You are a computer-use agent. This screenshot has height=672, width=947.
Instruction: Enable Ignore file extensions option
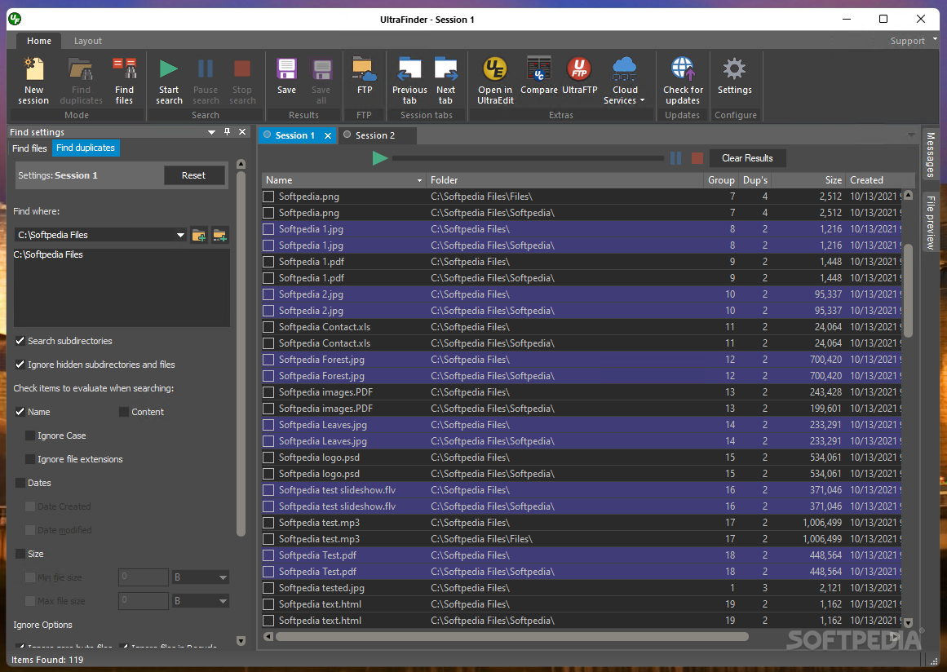pyautogui.click(x=30, y=459)
